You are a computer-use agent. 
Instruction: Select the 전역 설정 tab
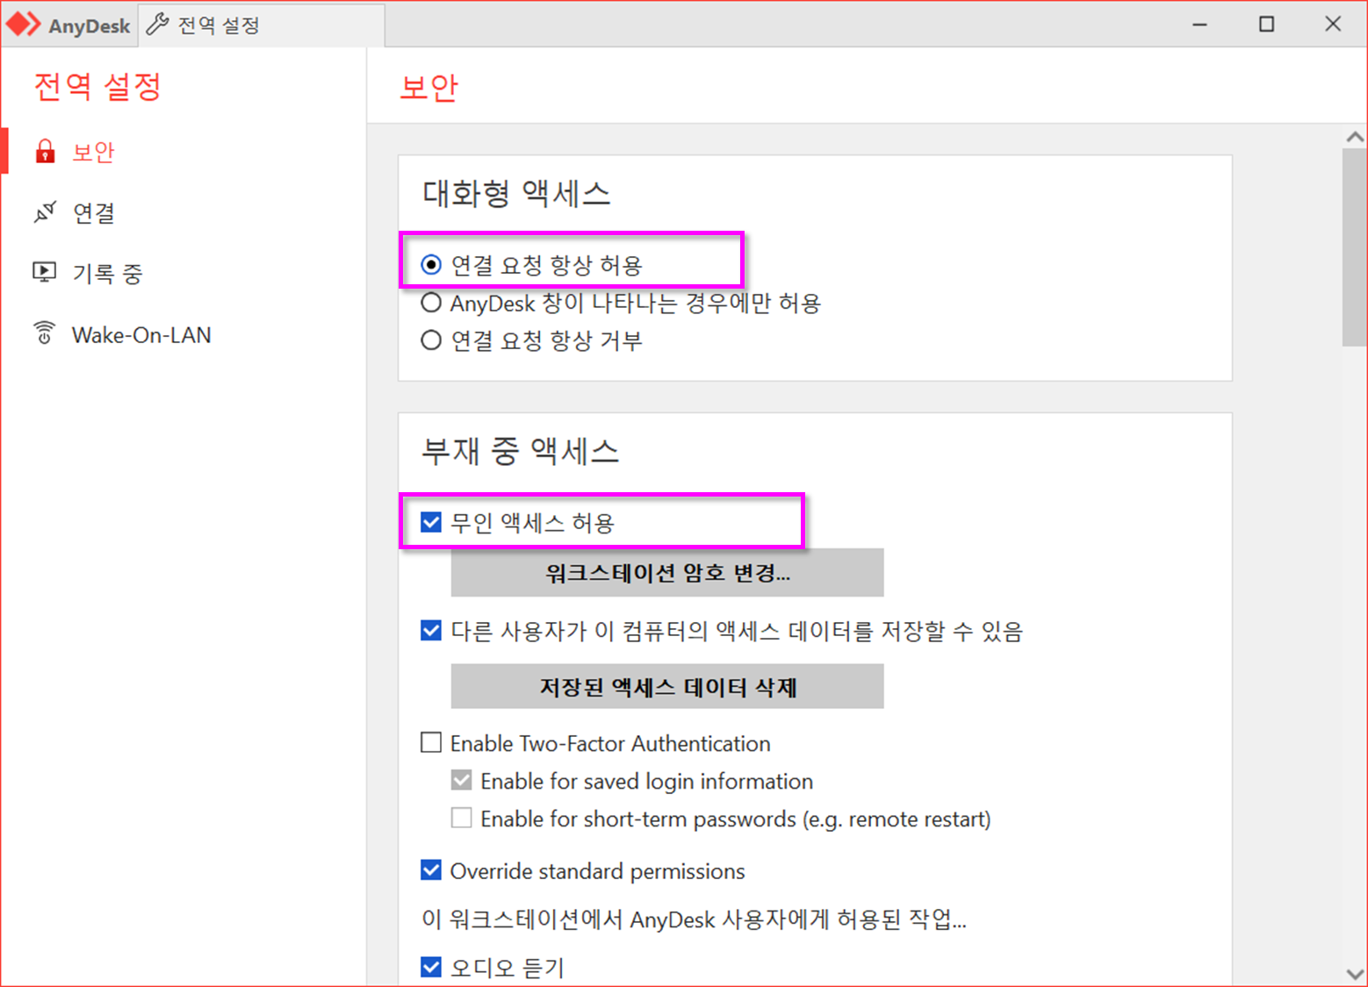[x=262, y=25]
